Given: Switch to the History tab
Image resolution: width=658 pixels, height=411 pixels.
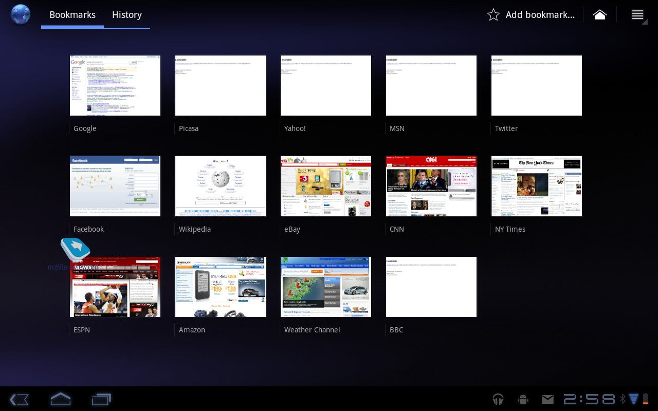Looking at the screenshot, I should (126, 15).
